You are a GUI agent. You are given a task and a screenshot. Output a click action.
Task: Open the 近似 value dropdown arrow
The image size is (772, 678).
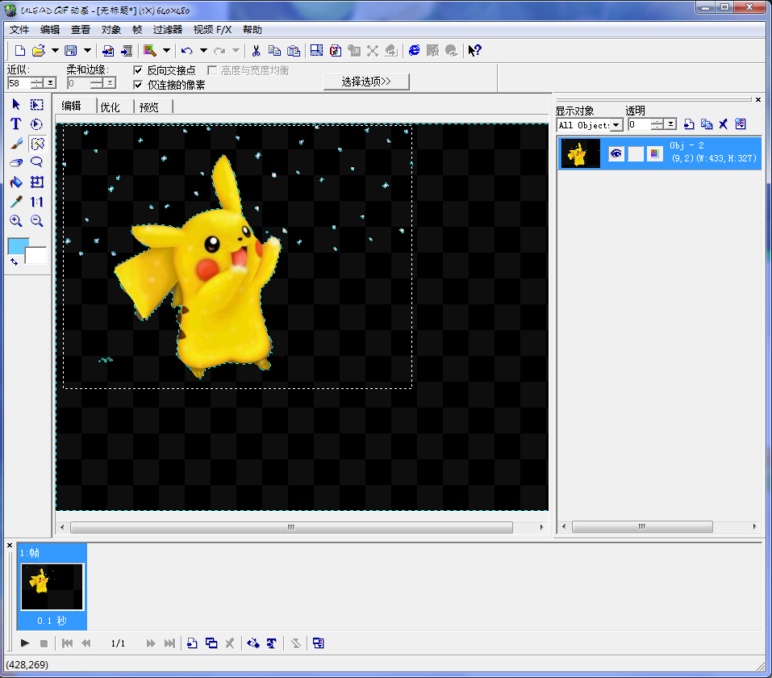click(50, 83)
